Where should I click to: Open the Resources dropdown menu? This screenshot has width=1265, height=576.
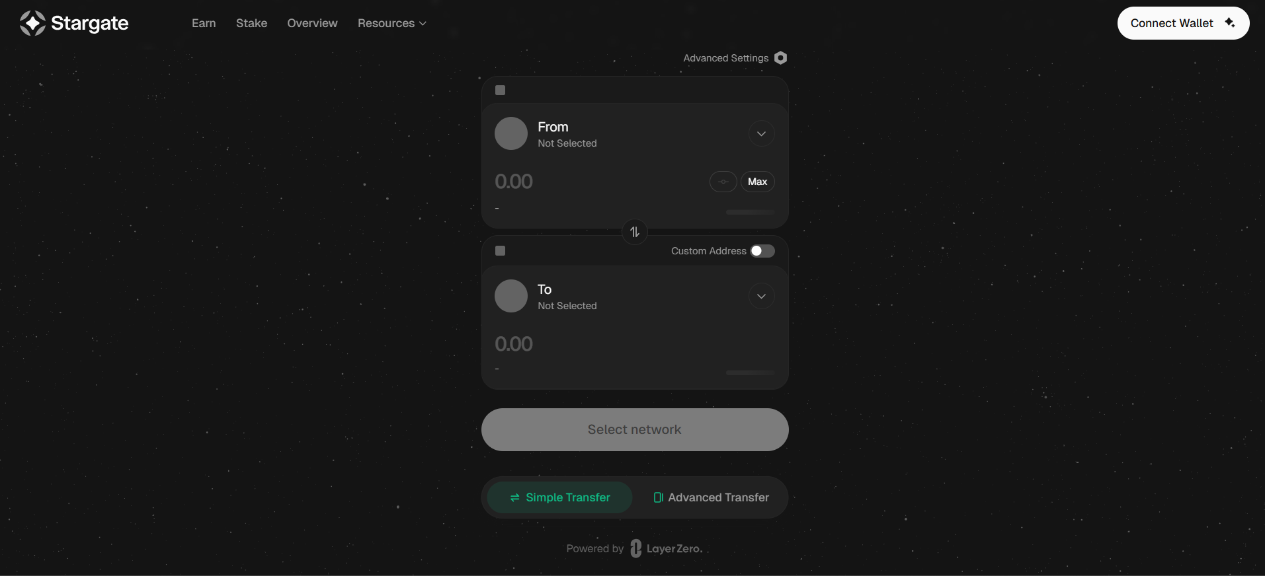[x=392, y=23]
